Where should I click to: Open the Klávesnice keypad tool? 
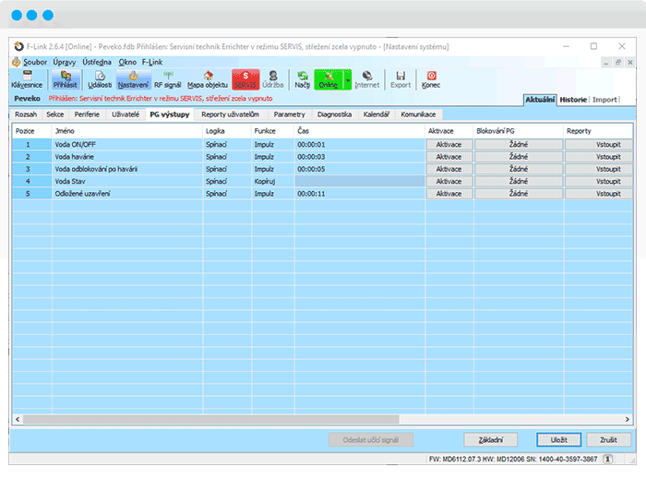(27, 79)
